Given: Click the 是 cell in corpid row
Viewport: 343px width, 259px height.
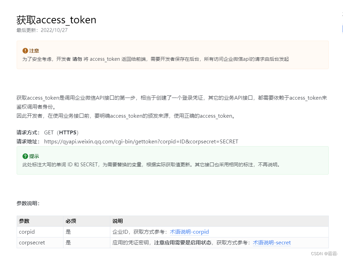Looking at the screenshot, I should pyautogui.click(x=87, y=232).
